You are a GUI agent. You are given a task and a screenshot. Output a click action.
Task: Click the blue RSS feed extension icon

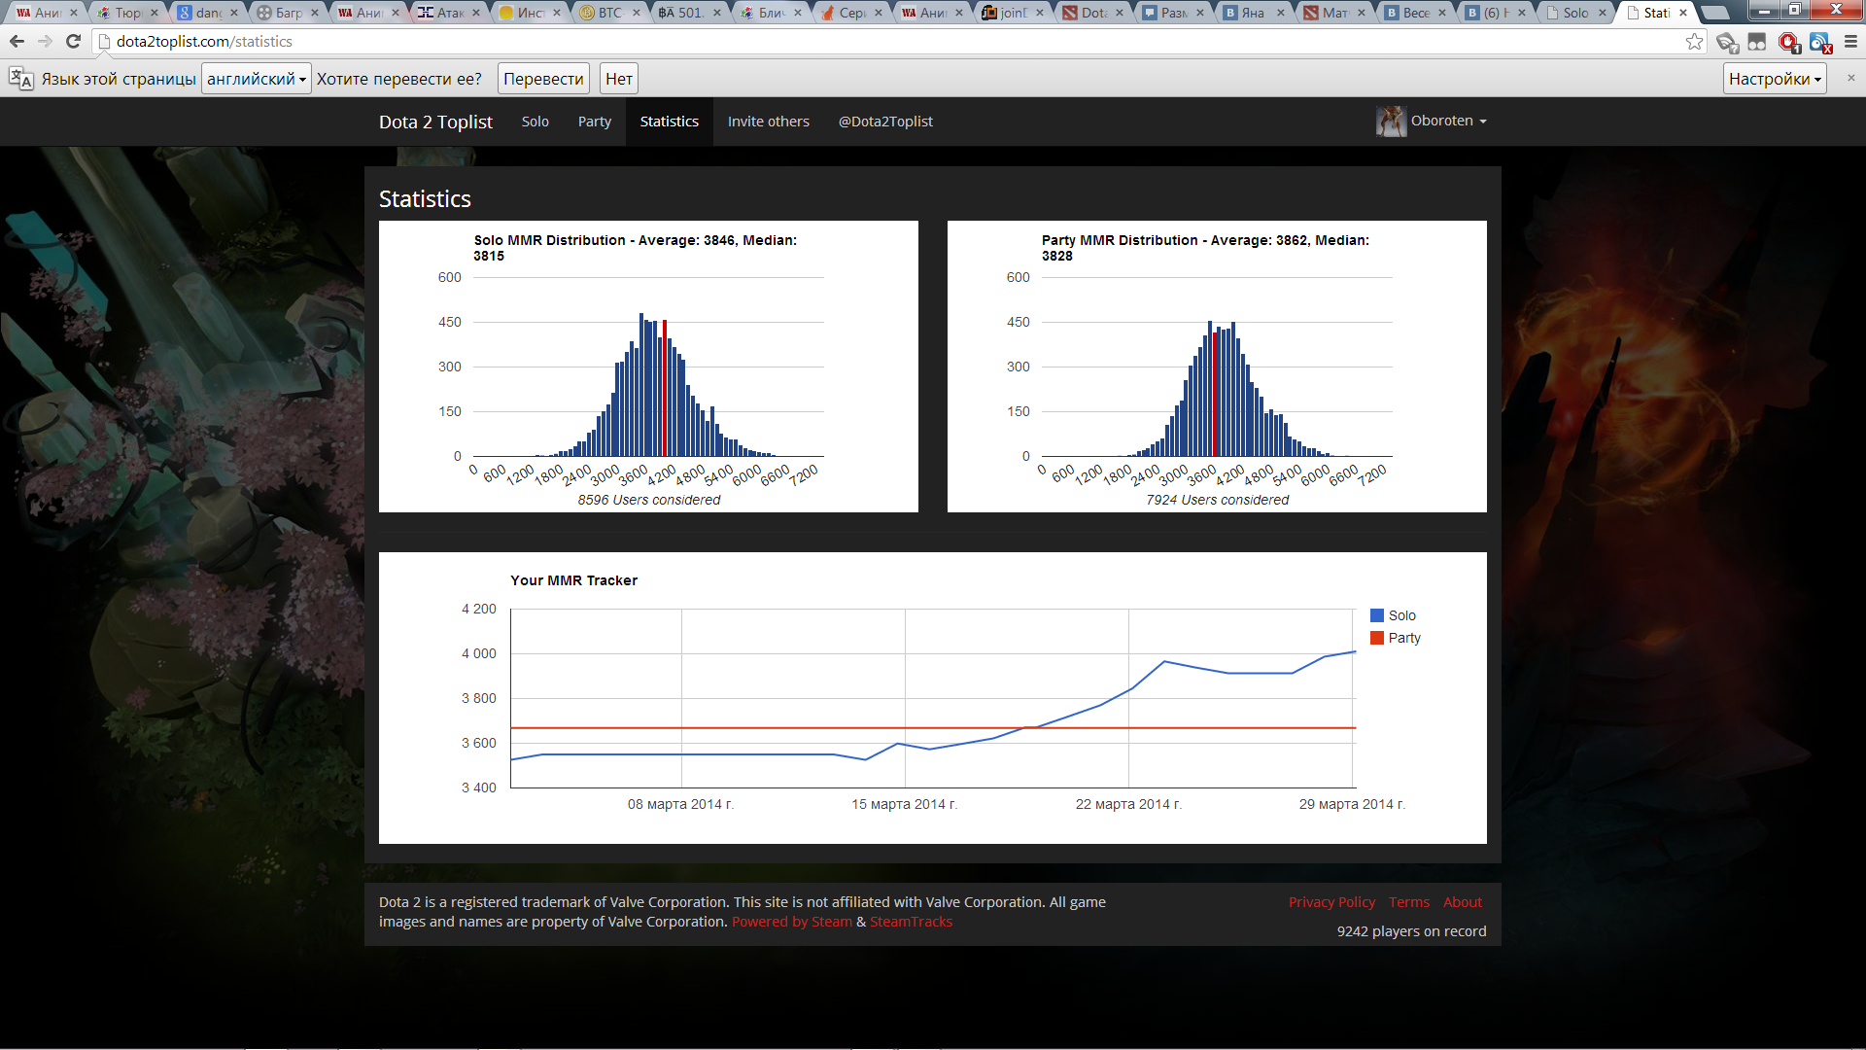pyautogui.click(x=1819, y=42)
